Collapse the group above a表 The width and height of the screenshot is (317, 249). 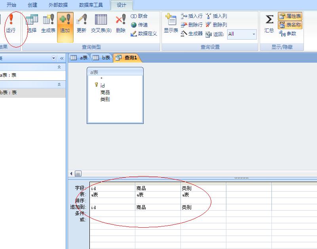tap(59, 67)
